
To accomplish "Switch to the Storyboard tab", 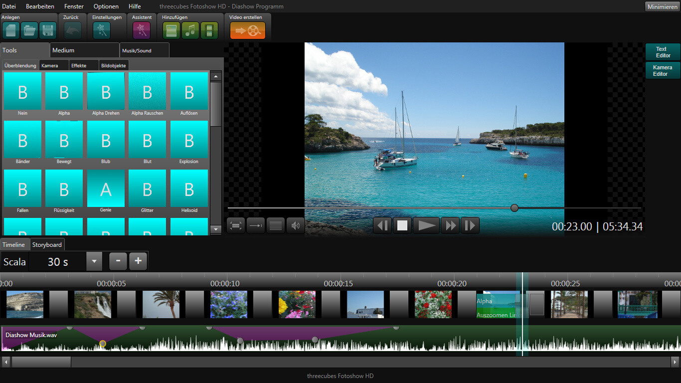I will (x=47, y=244).
